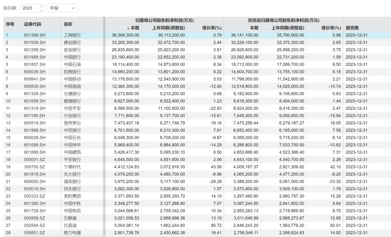391x237 pixels.
Task: Open stock name link 中国石化
Action: pyautogui.click(x=72, y=137)
